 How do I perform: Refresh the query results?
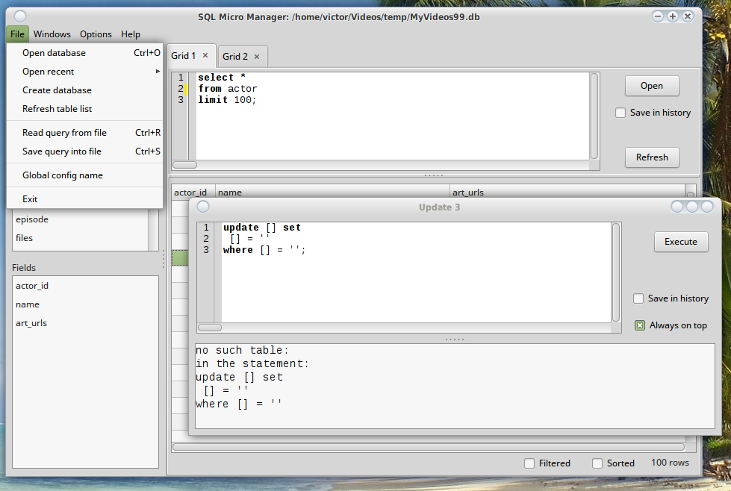651,157
